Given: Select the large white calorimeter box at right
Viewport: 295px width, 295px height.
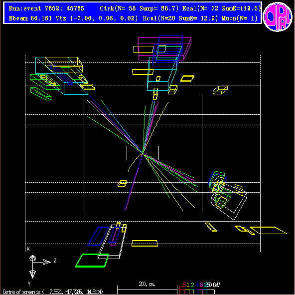Looking at the screenshot, I should click(229, 202).
